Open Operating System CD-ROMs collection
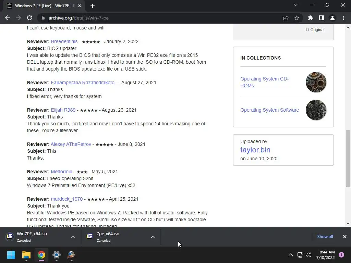351x263 pixels. (x=264, y=82)
